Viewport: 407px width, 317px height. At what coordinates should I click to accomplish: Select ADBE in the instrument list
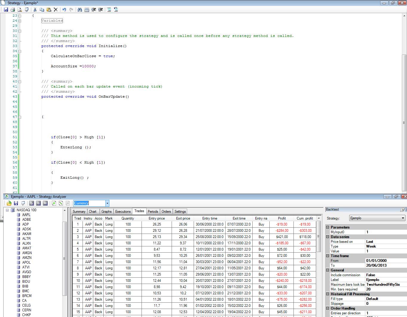coord(27,220)
